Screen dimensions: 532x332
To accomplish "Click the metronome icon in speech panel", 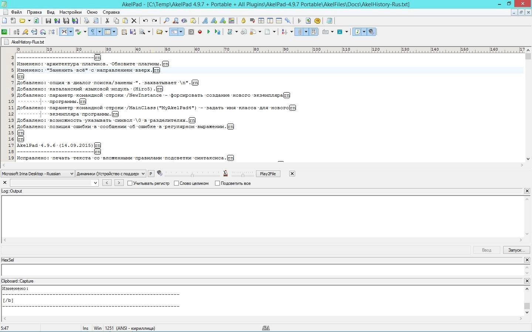I will coord(225,173).
